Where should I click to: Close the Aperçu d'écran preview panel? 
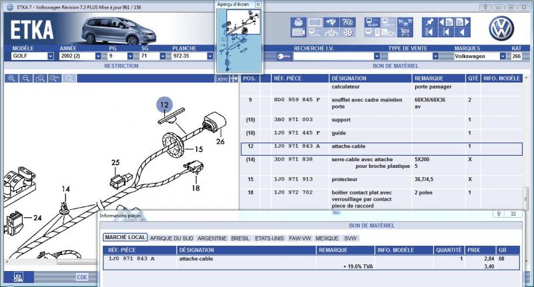point(258,5)
